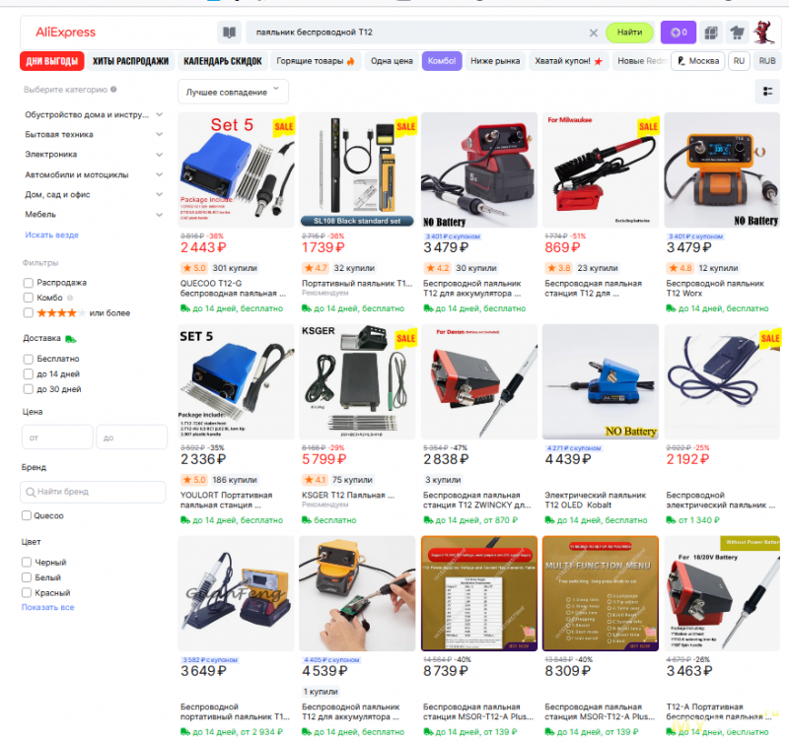Follow the Показать все colors link
This screenshot has width=789, height=742.
coord(47,607)
